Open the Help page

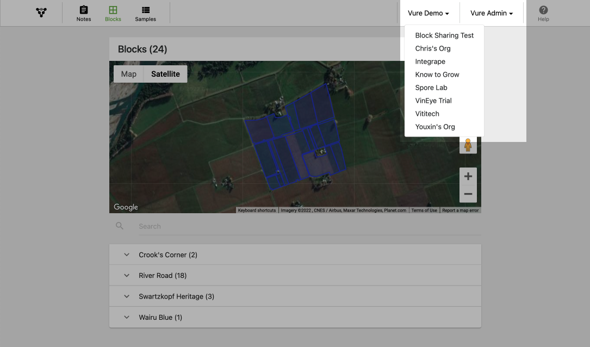coord(543,14)
